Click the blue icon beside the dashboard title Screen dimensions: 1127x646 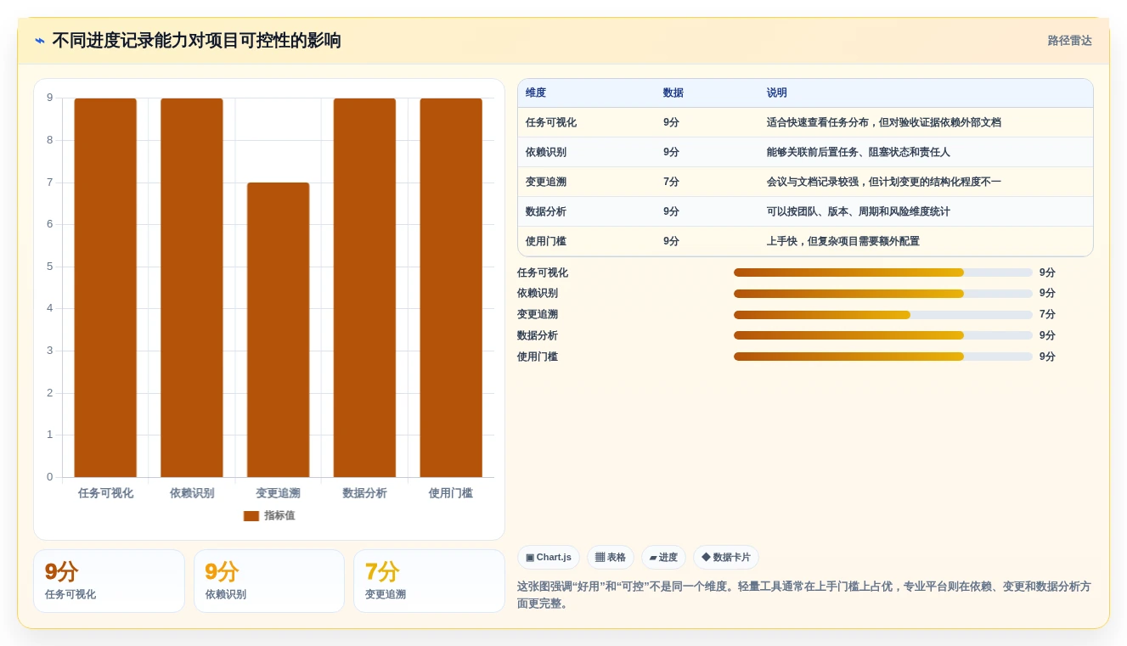pyautogui.click(x=40, y=41)
